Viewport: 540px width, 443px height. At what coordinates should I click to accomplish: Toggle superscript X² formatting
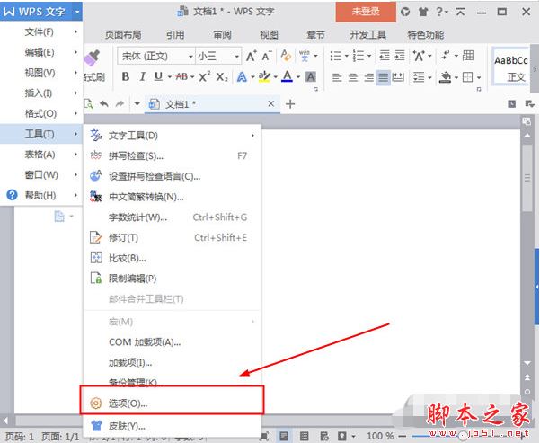pos(204,76)
